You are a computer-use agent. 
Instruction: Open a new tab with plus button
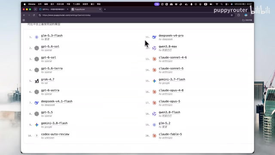[105, 9]
